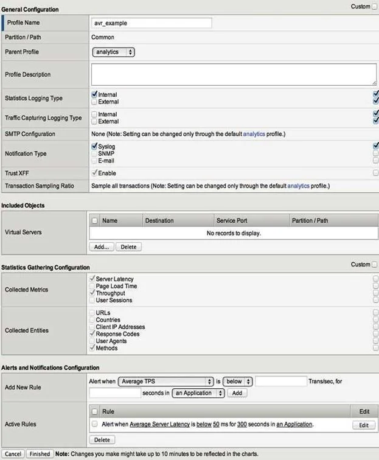Image resolution: width=379 pixels, height=460 pixels.
Task: Click the Finished button
Action: 40,454
